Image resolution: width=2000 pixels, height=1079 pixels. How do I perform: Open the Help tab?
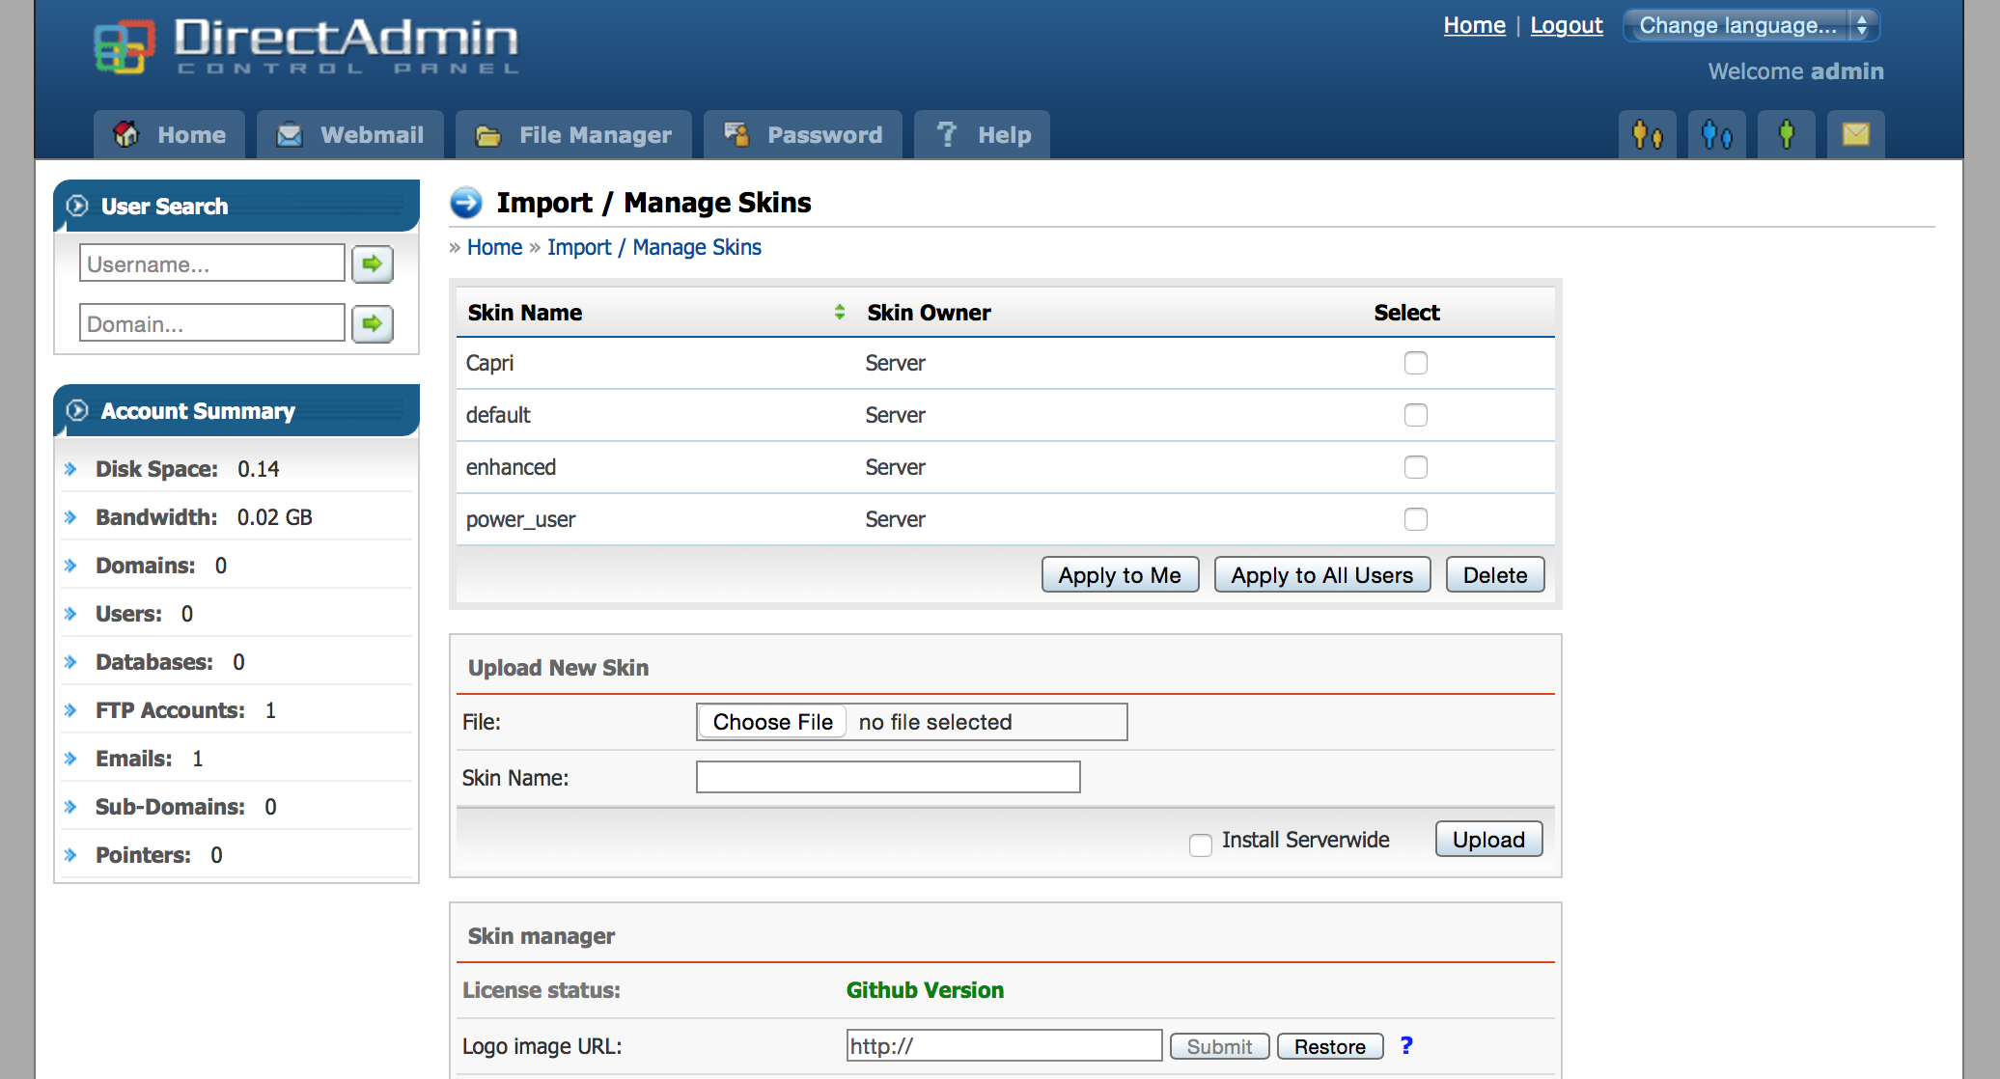(x=982, y=134)
